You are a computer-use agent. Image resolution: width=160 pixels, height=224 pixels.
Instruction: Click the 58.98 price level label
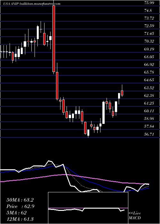149,119
